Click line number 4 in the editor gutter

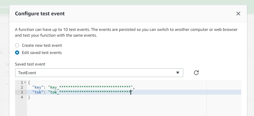(22, 97)
